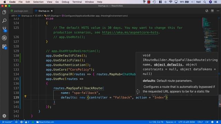The height and width of the screenshot is (124, 221).
Task: Open the Debug view in activity bar
Action: point(4,38)
